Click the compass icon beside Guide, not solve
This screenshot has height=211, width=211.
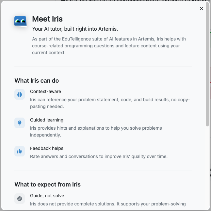20,199
